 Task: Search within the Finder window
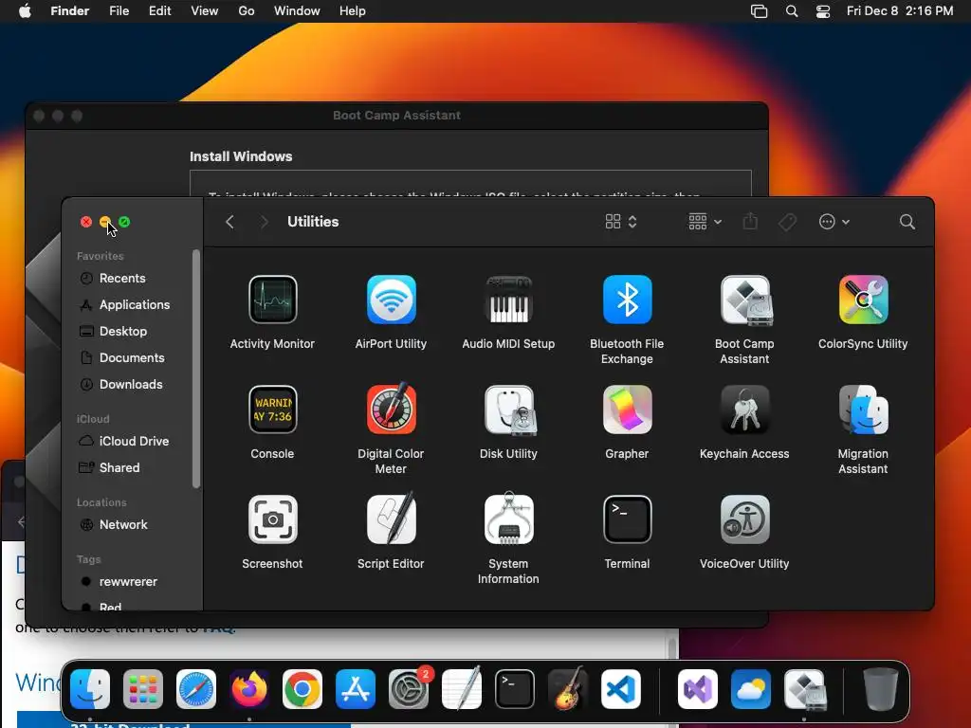point(907,222)
